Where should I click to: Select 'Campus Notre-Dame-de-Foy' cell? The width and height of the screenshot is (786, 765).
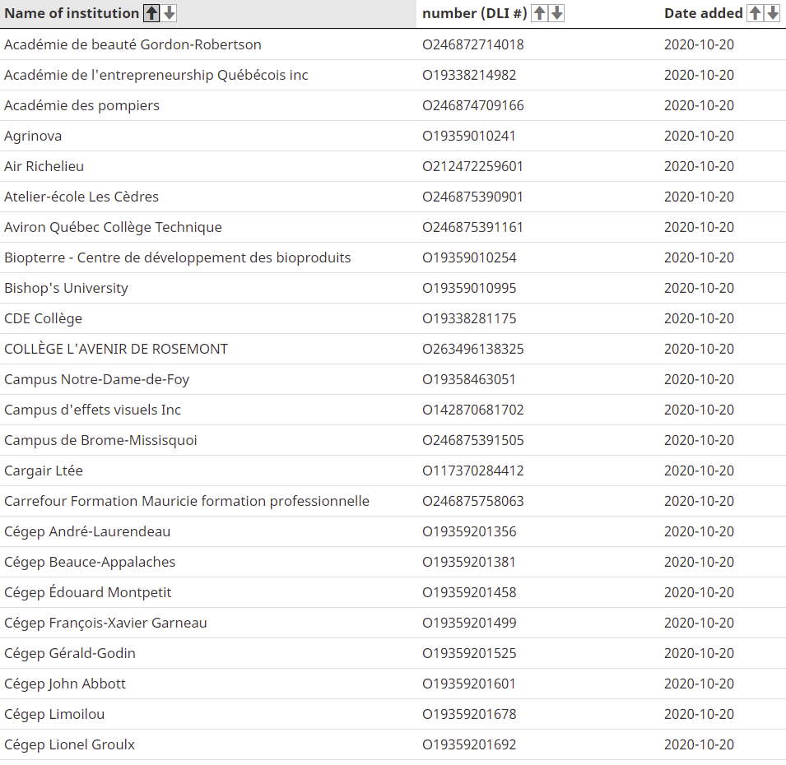[x=97, y=380]
